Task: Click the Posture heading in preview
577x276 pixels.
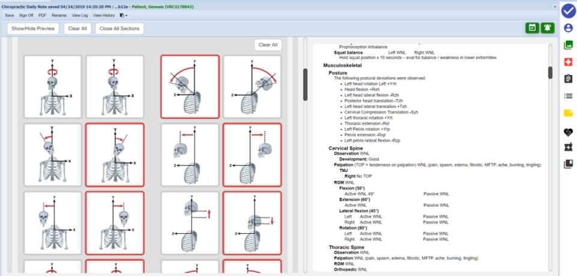Action: click(x=338, y=73)
